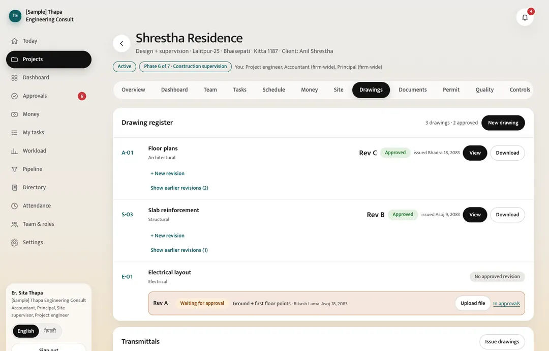Switch to the Team tab

click(x=210, y=90)
